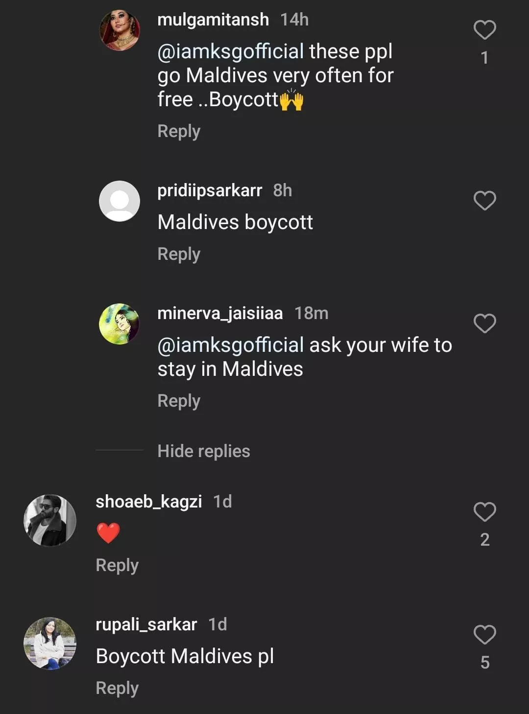Reply to mulgamitansh's comment

tap(179, 131)
